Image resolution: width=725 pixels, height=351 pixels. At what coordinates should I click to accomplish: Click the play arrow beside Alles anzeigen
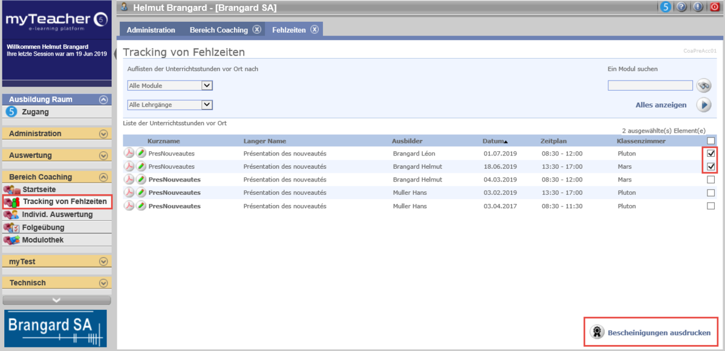tap(703, 105)
